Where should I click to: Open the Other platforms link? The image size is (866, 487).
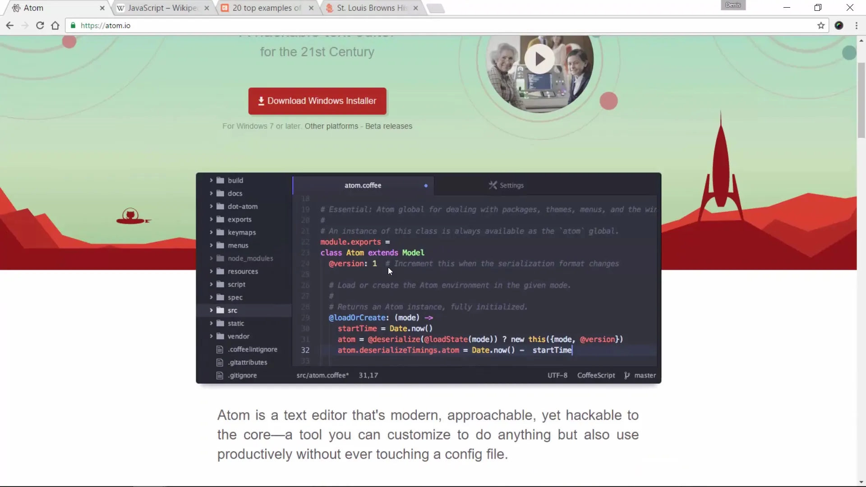click(331, 126)
